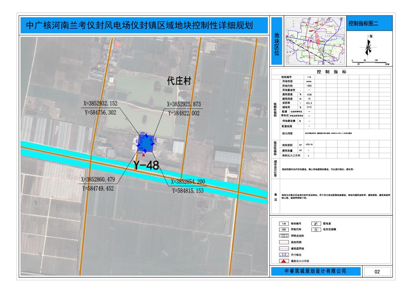Viewport: 413px width, 292px height.
Task: Click the 建筑密度 row label
Action: pos(287,94)
